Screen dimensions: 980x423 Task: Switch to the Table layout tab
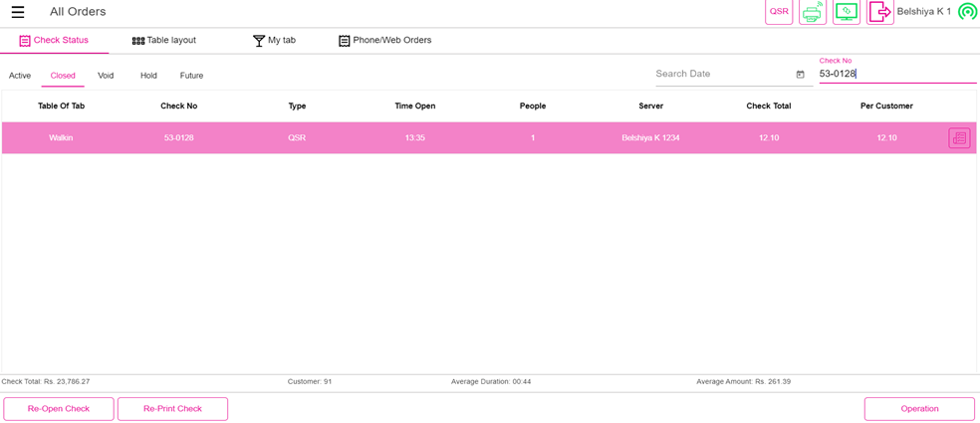(x=164, y=41)
